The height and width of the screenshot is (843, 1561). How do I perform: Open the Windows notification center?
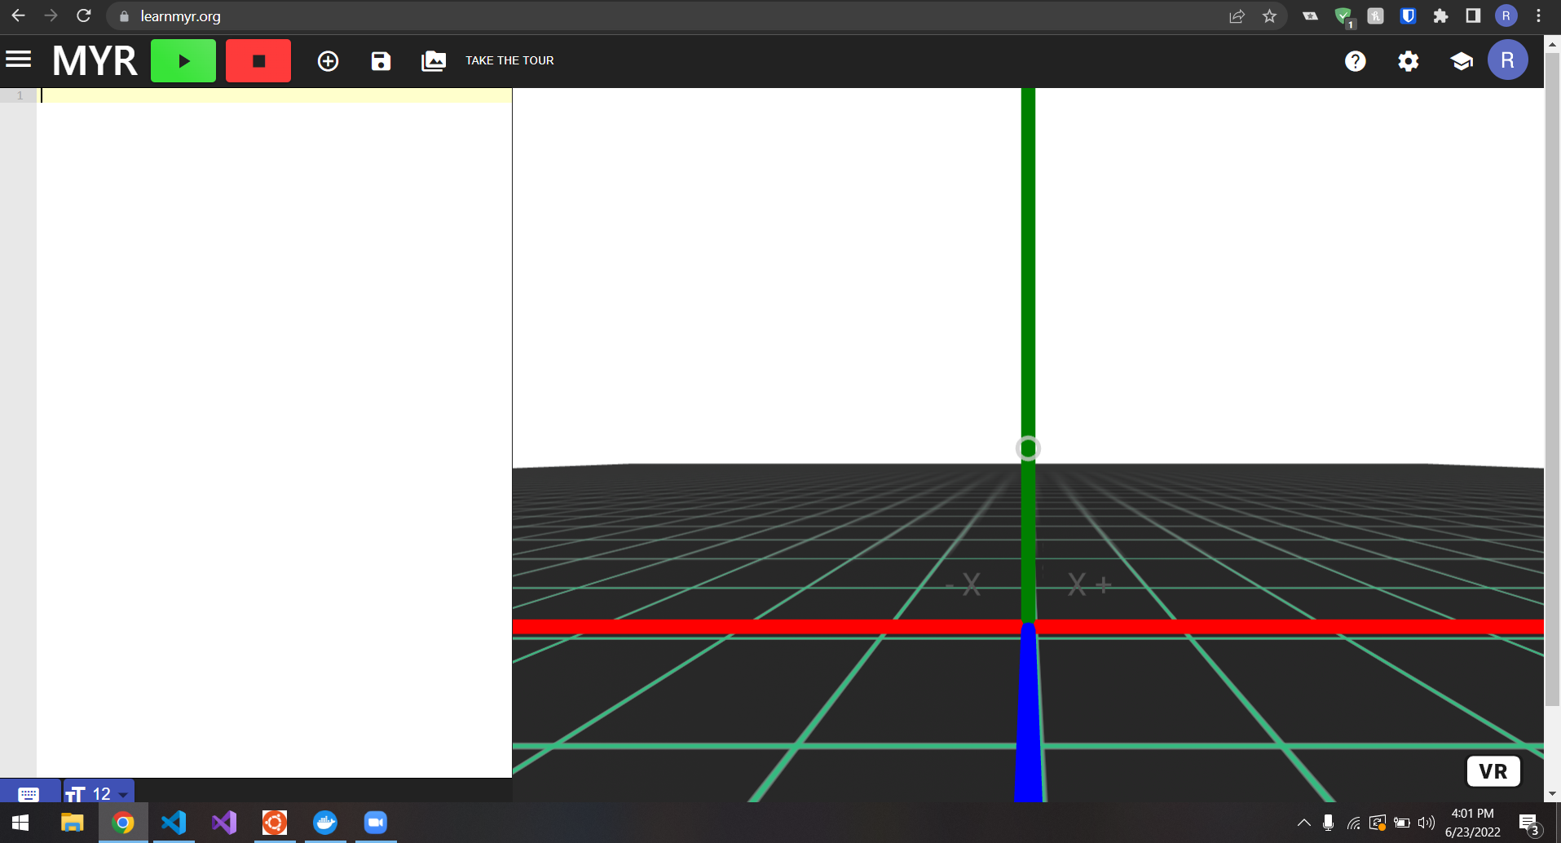tap(1529, 823)
